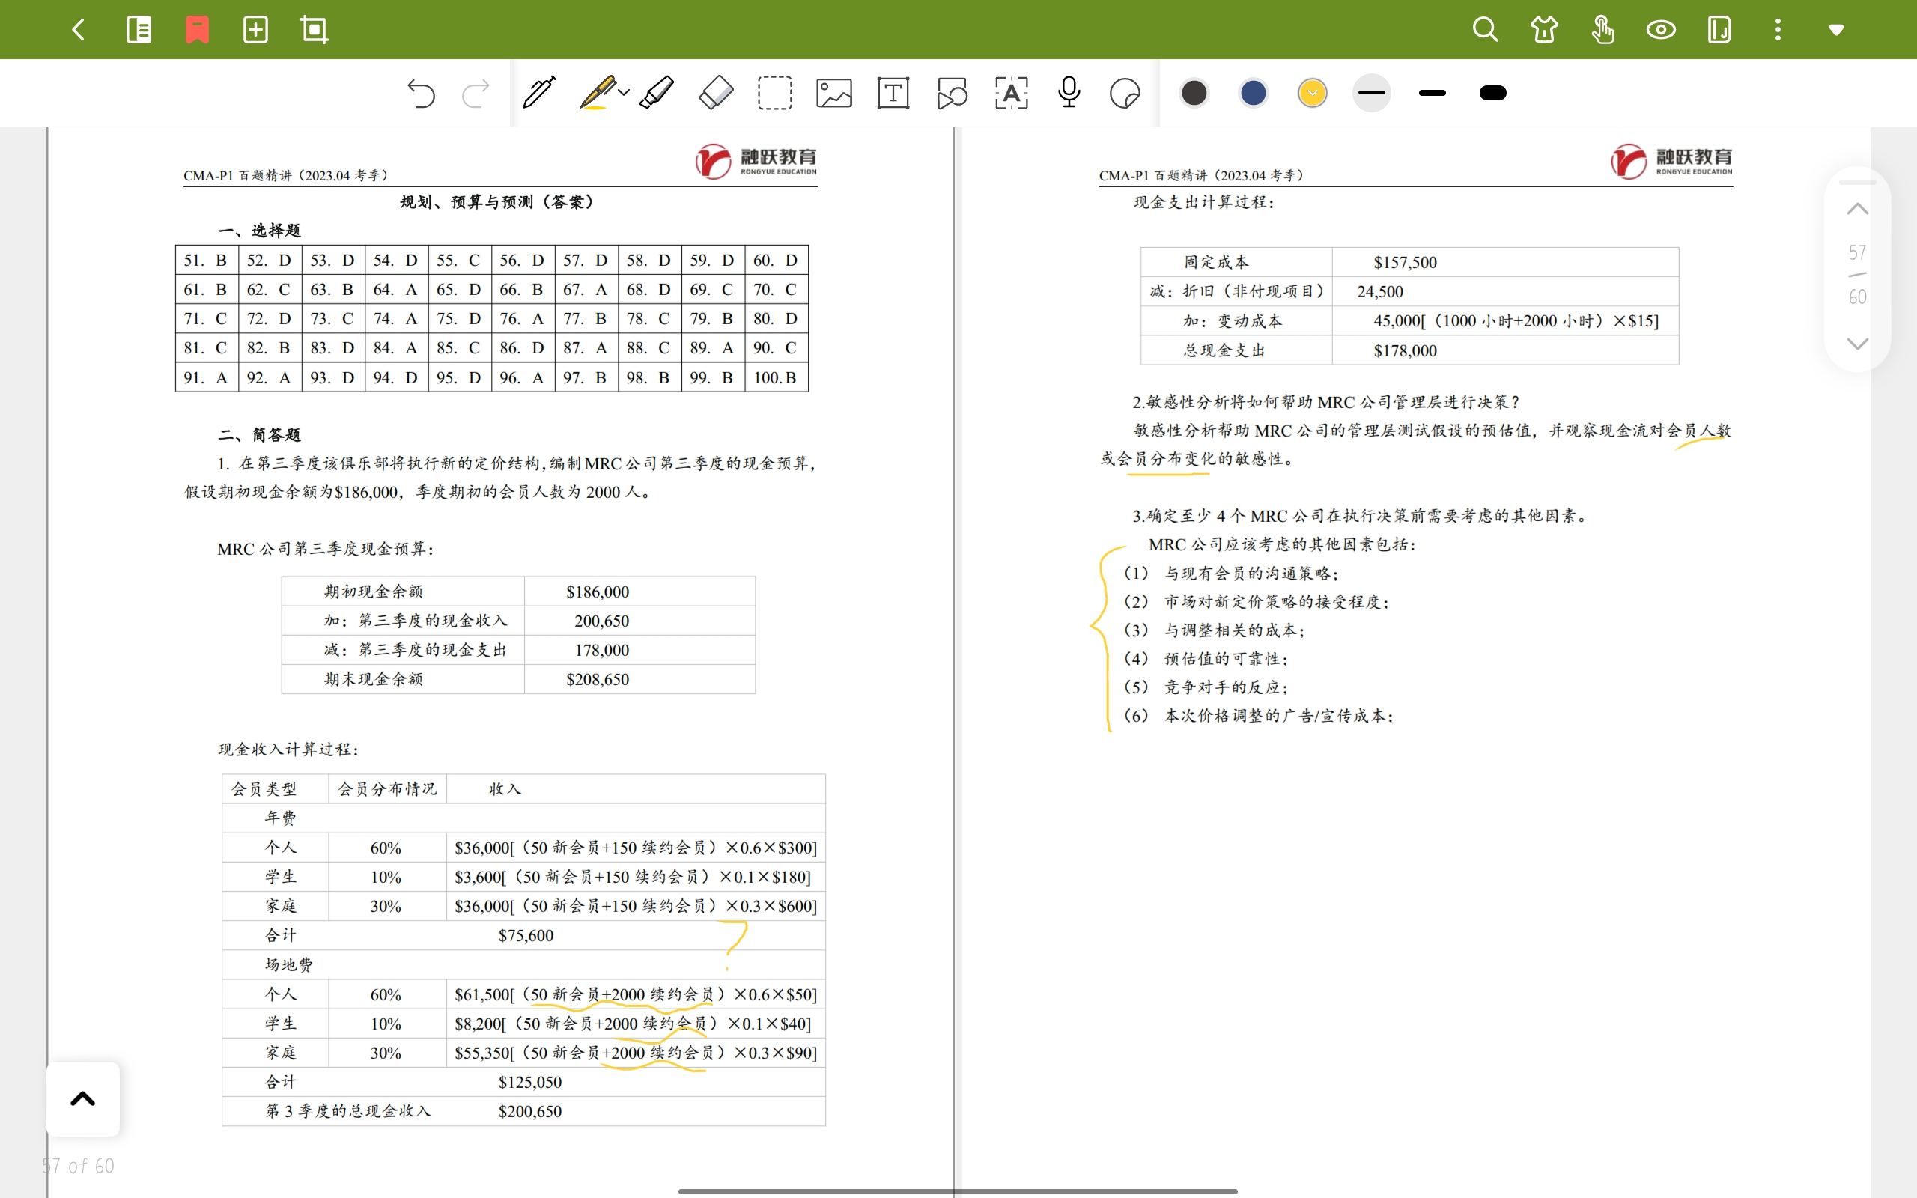The image size is (1917, 1198).
Task: Add a text box
Action: coord(893,93)
